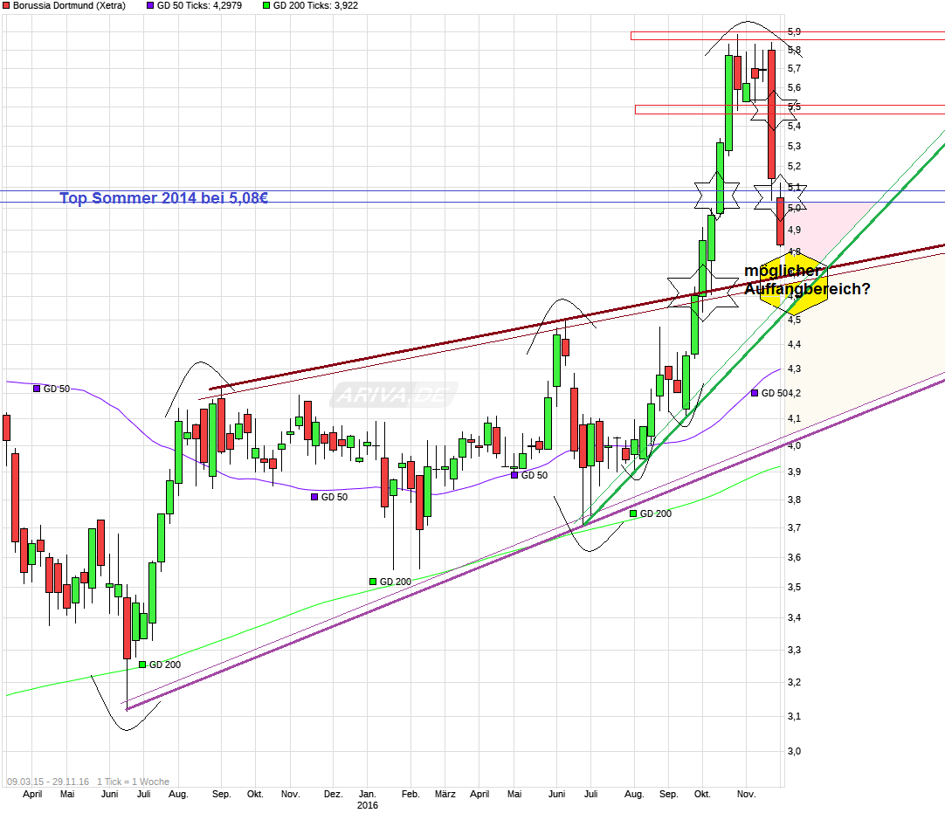
Task: Click the 'GD 50' label at chart left edge
Action: tap(57, 389)
